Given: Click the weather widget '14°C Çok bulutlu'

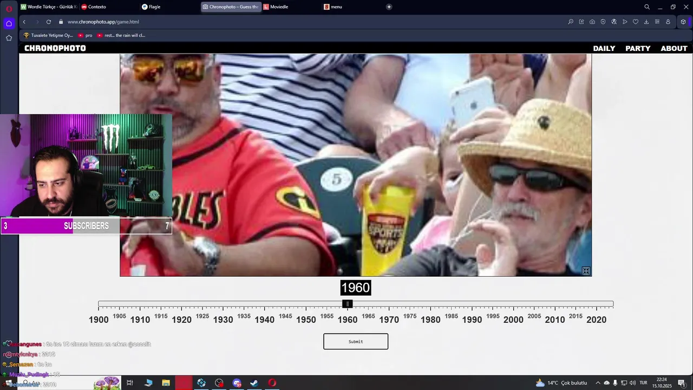Looking at the screenshot, I should click(x=561, y=383).
